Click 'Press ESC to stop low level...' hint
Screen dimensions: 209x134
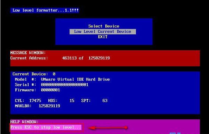click(46, 127)
